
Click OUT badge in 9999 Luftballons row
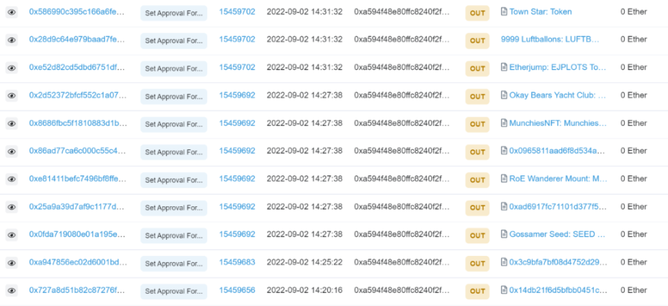click(x=477, y=41)
